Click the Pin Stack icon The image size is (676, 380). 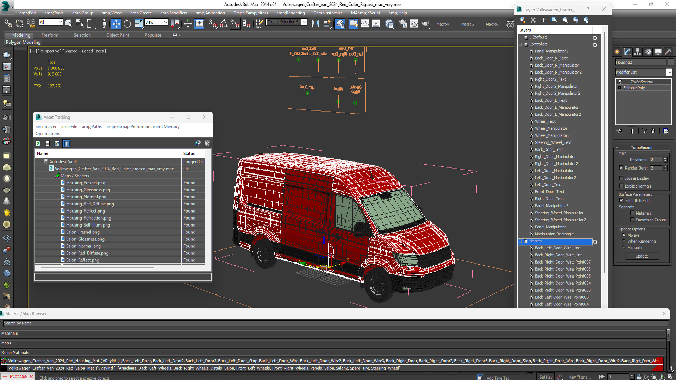[620, 131]
